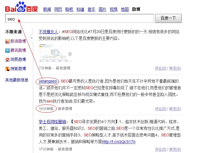207x153 pixels.
Task: Select the NetEase Weibo source icon
Action: (7, 60)
